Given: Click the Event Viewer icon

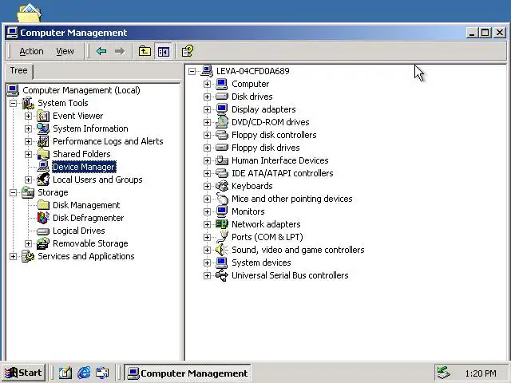Looking at the screenshot, I should coord(43,116).
